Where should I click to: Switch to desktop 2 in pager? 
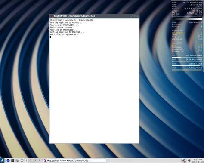(31, 160)
